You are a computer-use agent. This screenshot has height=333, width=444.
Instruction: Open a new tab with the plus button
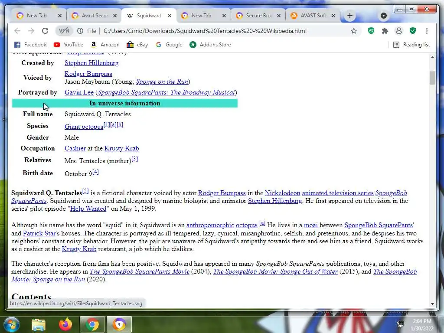(x=350, y=16)
